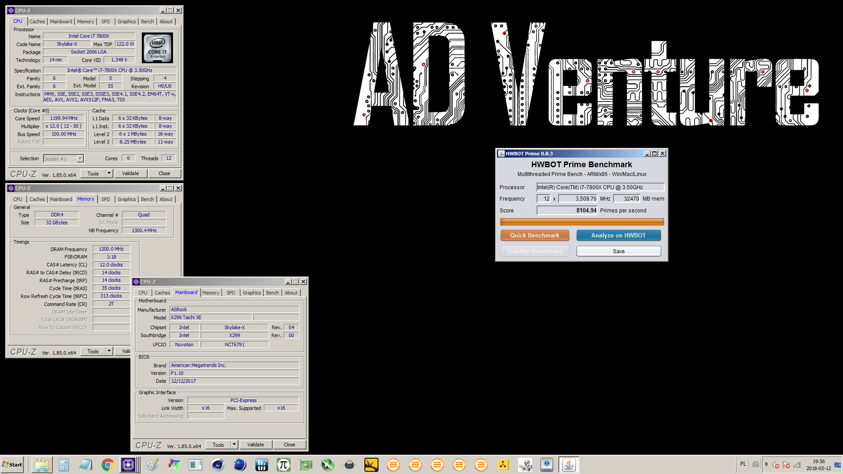Open the Windows Start button
Viewport: 843px width, 474px height.
coord(12,465)
